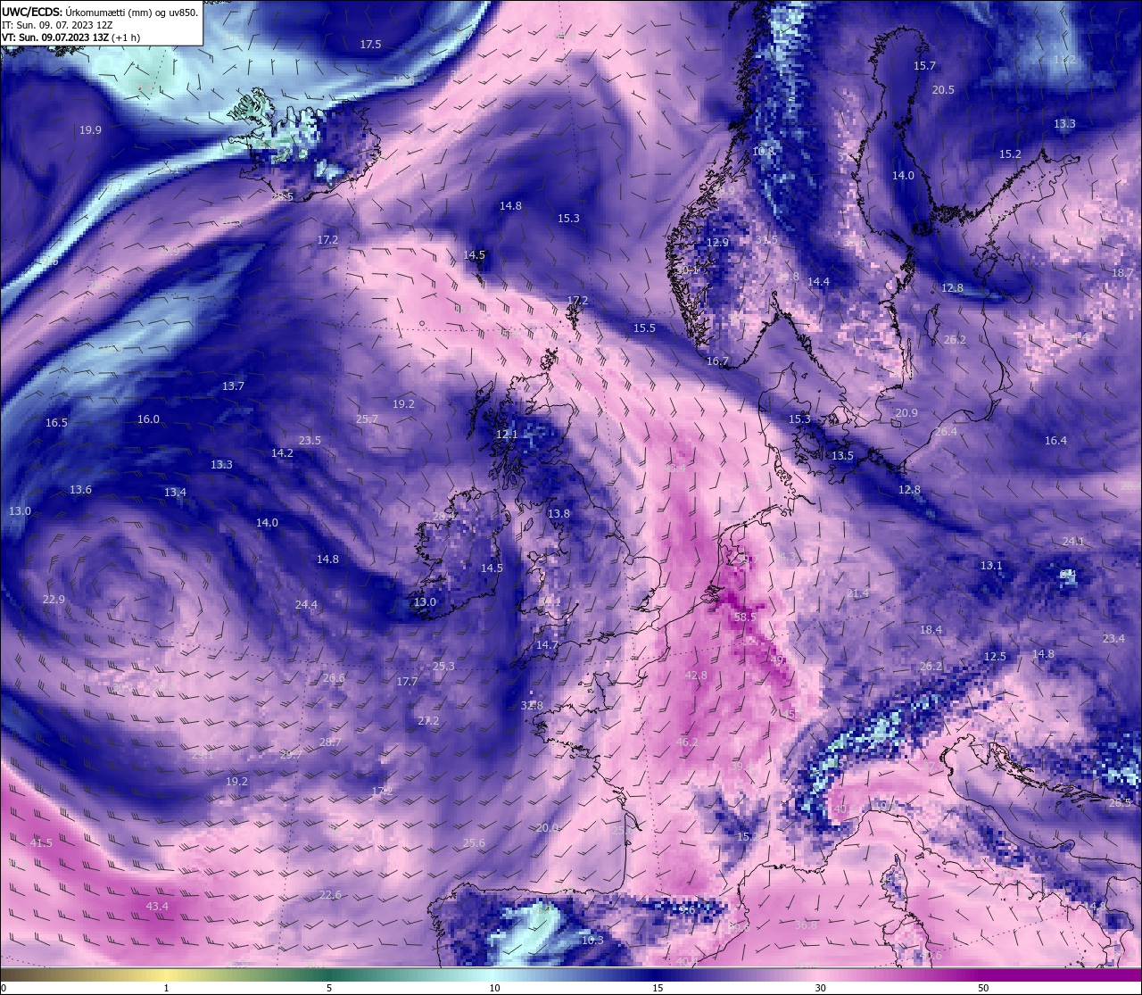
Task: Click the 26.5 value over the Balkans
Action: (x=1120, y=803)
